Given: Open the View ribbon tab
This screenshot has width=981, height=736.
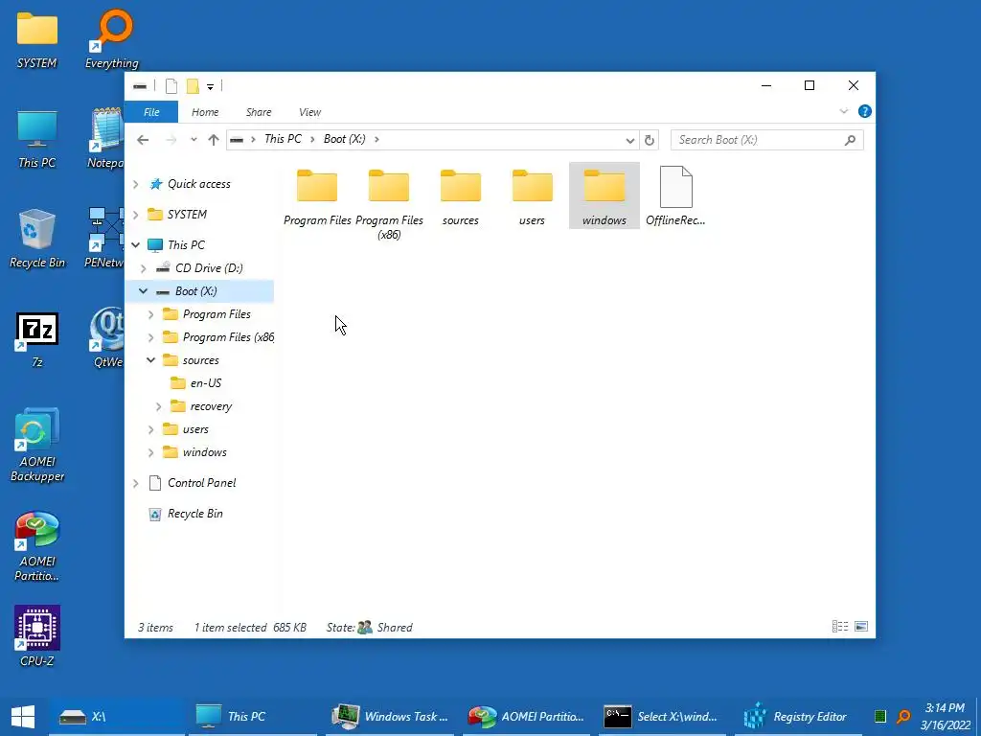Looking at the screenshot, I should (x=309, y=112).
